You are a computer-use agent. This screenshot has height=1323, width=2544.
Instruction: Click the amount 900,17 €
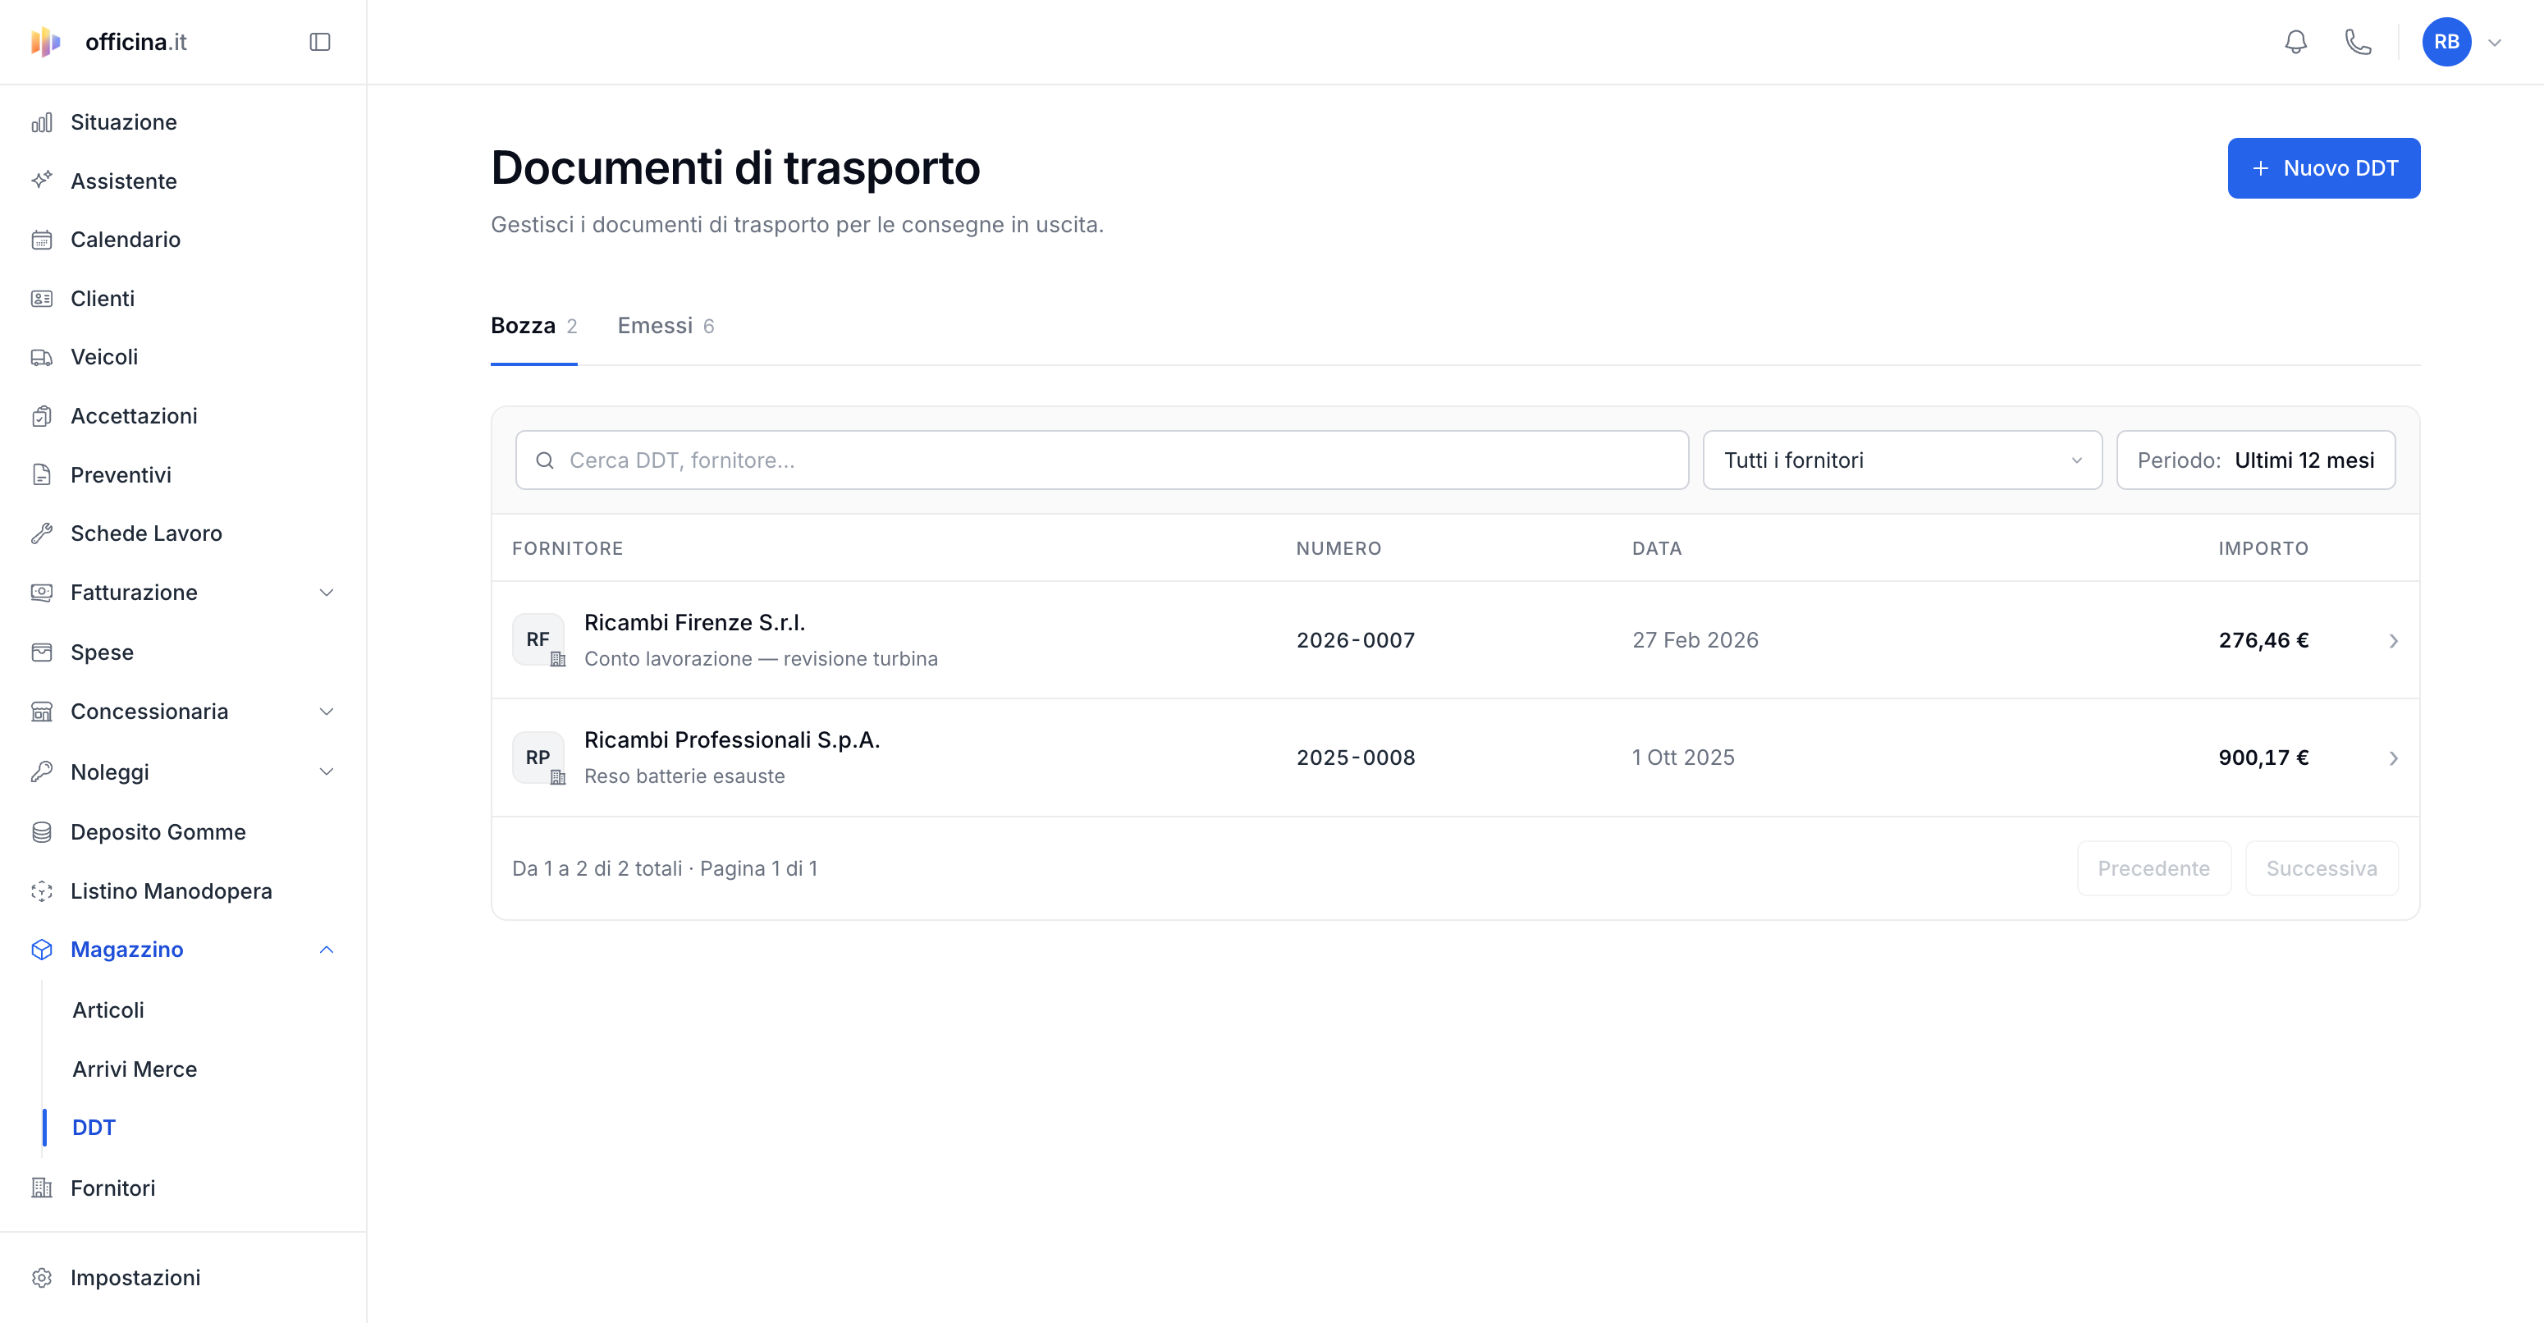tap(2263, 758)
